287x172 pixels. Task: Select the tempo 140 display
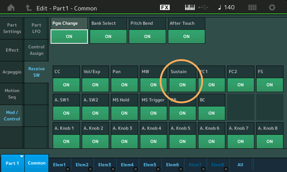[x=226, y=8]
